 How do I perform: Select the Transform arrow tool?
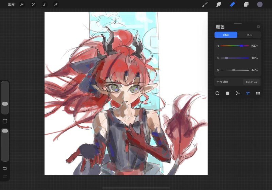(x=56, y=4)
